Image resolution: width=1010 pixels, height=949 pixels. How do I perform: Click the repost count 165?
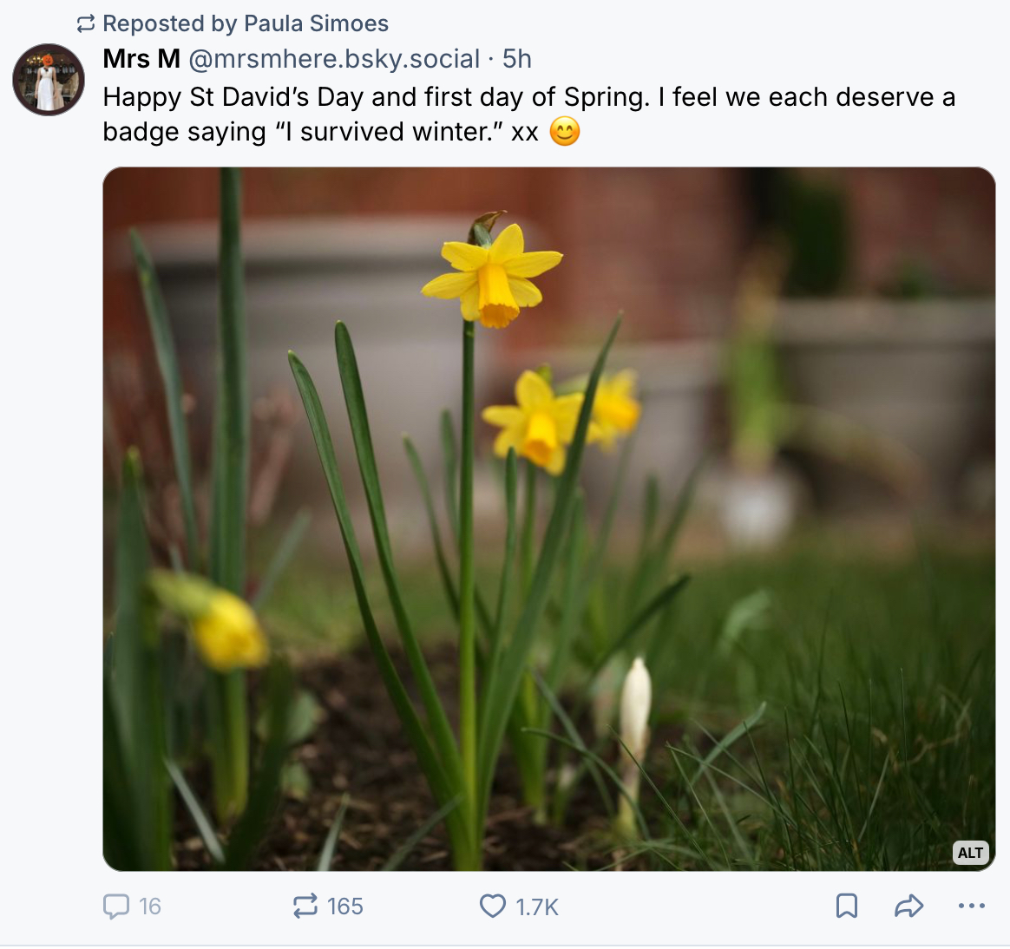tap(345, 906)
